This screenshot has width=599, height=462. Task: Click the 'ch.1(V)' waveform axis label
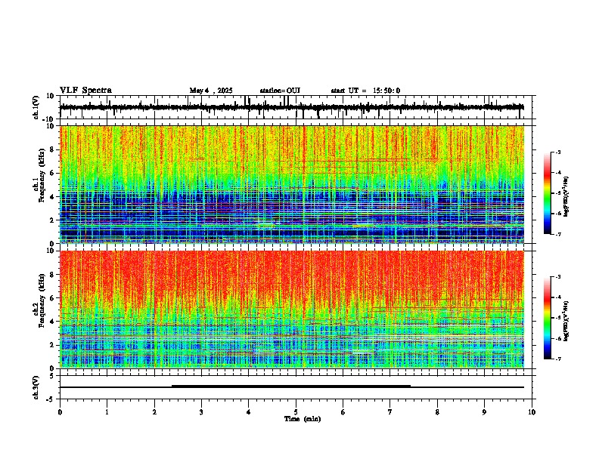tap(36, 107)
